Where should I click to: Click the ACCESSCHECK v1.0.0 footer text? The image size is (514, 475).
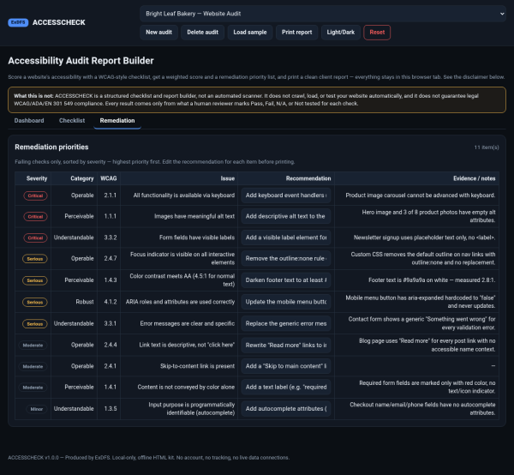pos(148,458)
